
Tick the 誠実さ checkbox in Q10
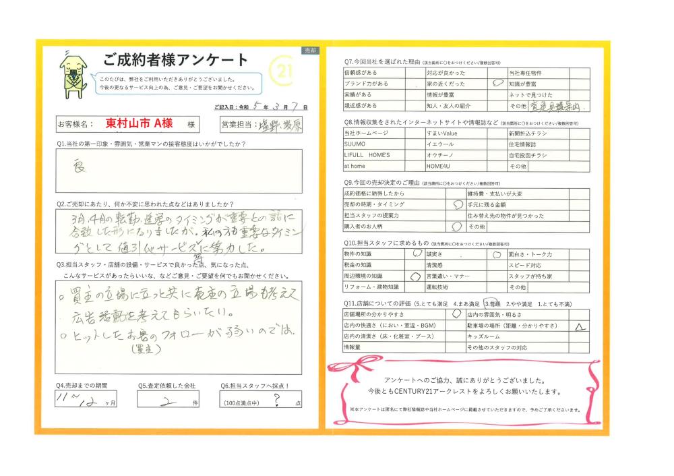[x=498, y=254]
